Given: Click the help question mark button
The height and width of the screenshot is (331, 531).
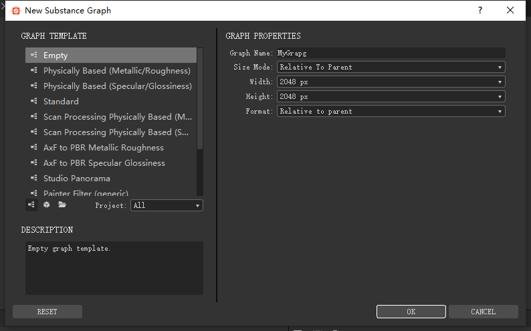Looking at the screenshot, I should tap(480, 10).
